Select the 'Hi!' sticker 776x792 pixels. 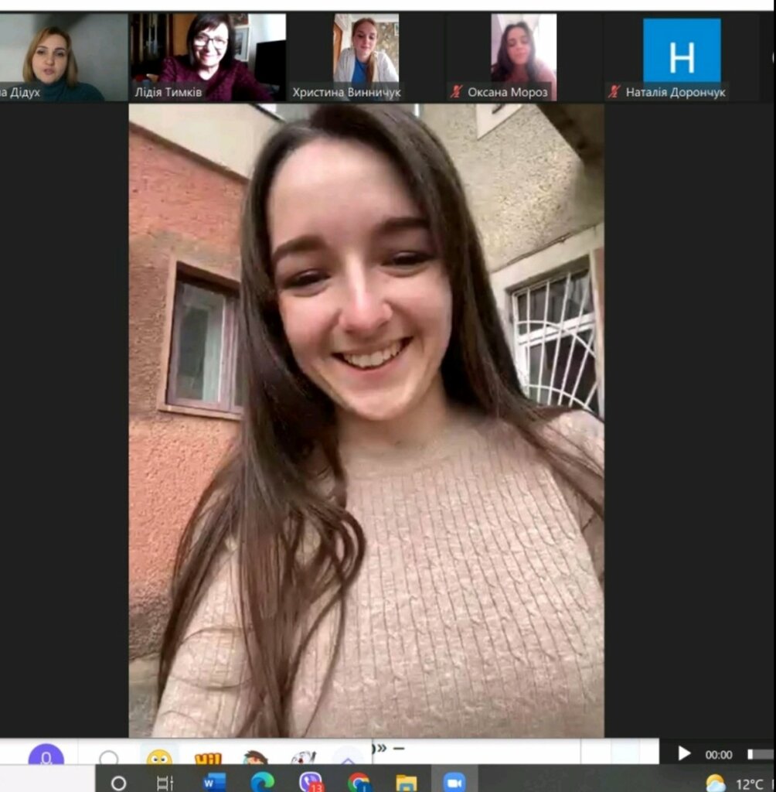click(207, 758)
